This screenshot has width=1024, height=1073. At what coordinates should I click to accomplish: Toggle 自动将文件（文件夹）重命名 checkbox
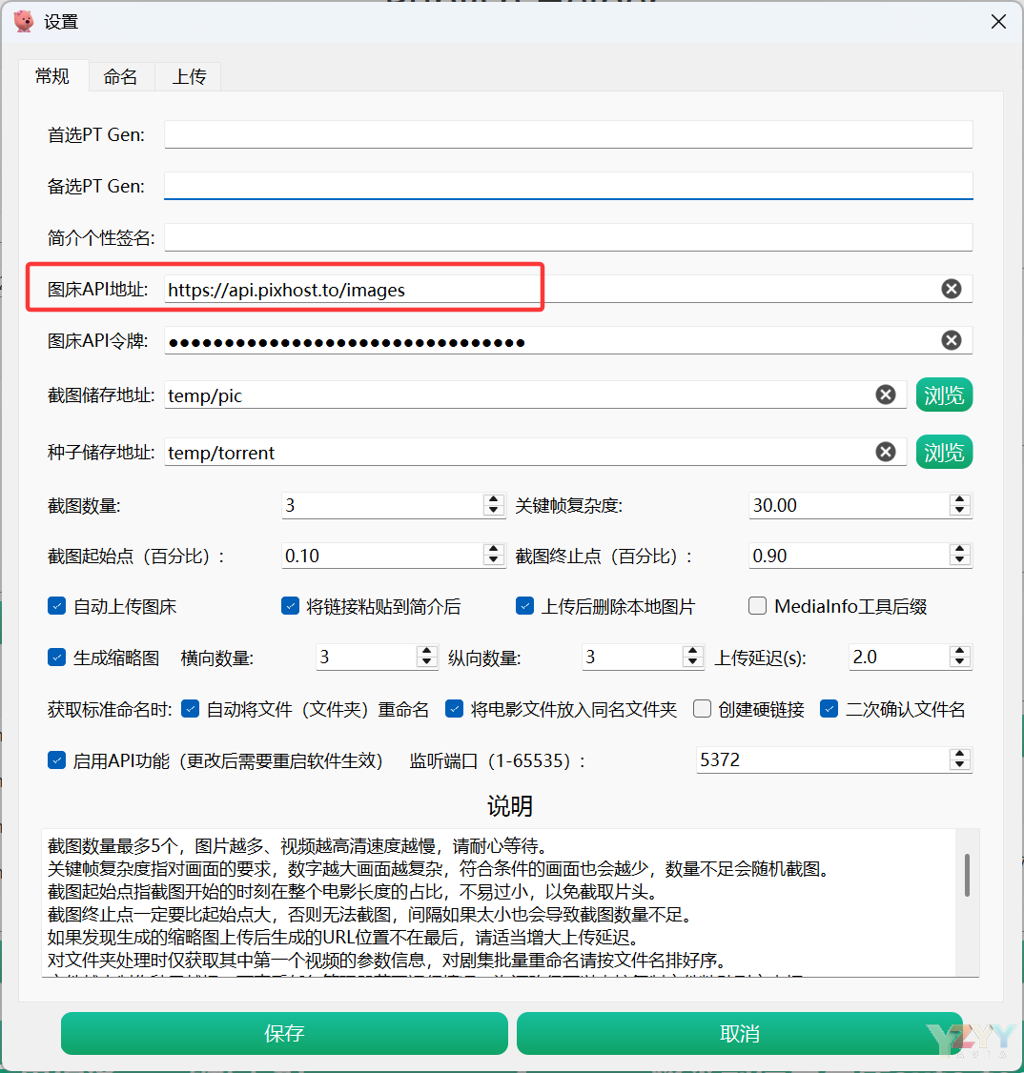click(191, 708)
